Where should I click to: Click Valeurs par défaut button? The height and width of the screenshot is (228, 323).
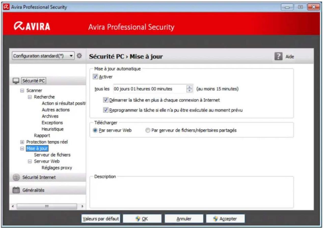pos(101,219)
